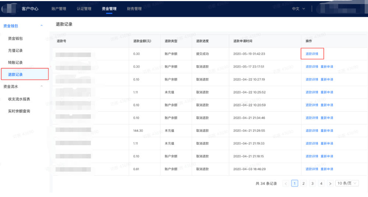The height and width of the screenshot is (197, 368).
Task: Click 重新申请 for the 2020-05-17 refund
Action: click(x=327, y=67)
